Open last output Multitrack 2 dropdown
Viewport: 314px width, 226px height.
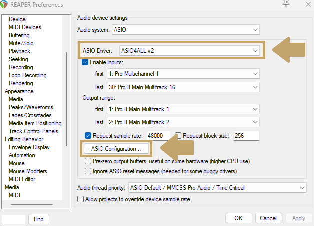pos(183,122)
